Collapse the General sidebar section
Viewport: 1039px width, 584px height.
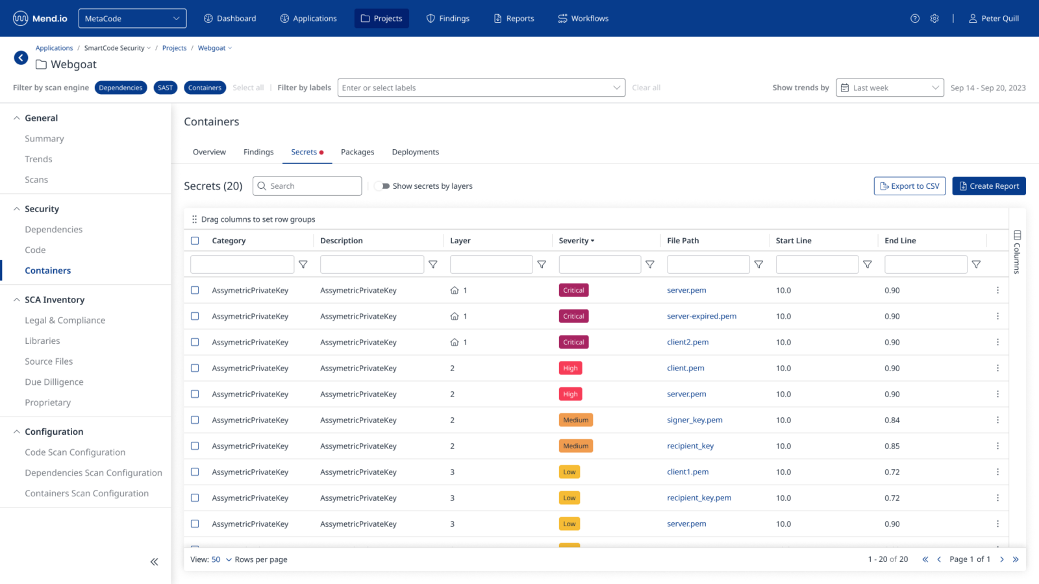[x=17, y=118]
